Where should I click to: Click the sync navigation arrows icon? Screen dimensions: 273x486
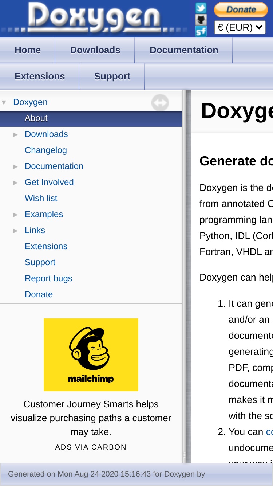tap(160, 103)
